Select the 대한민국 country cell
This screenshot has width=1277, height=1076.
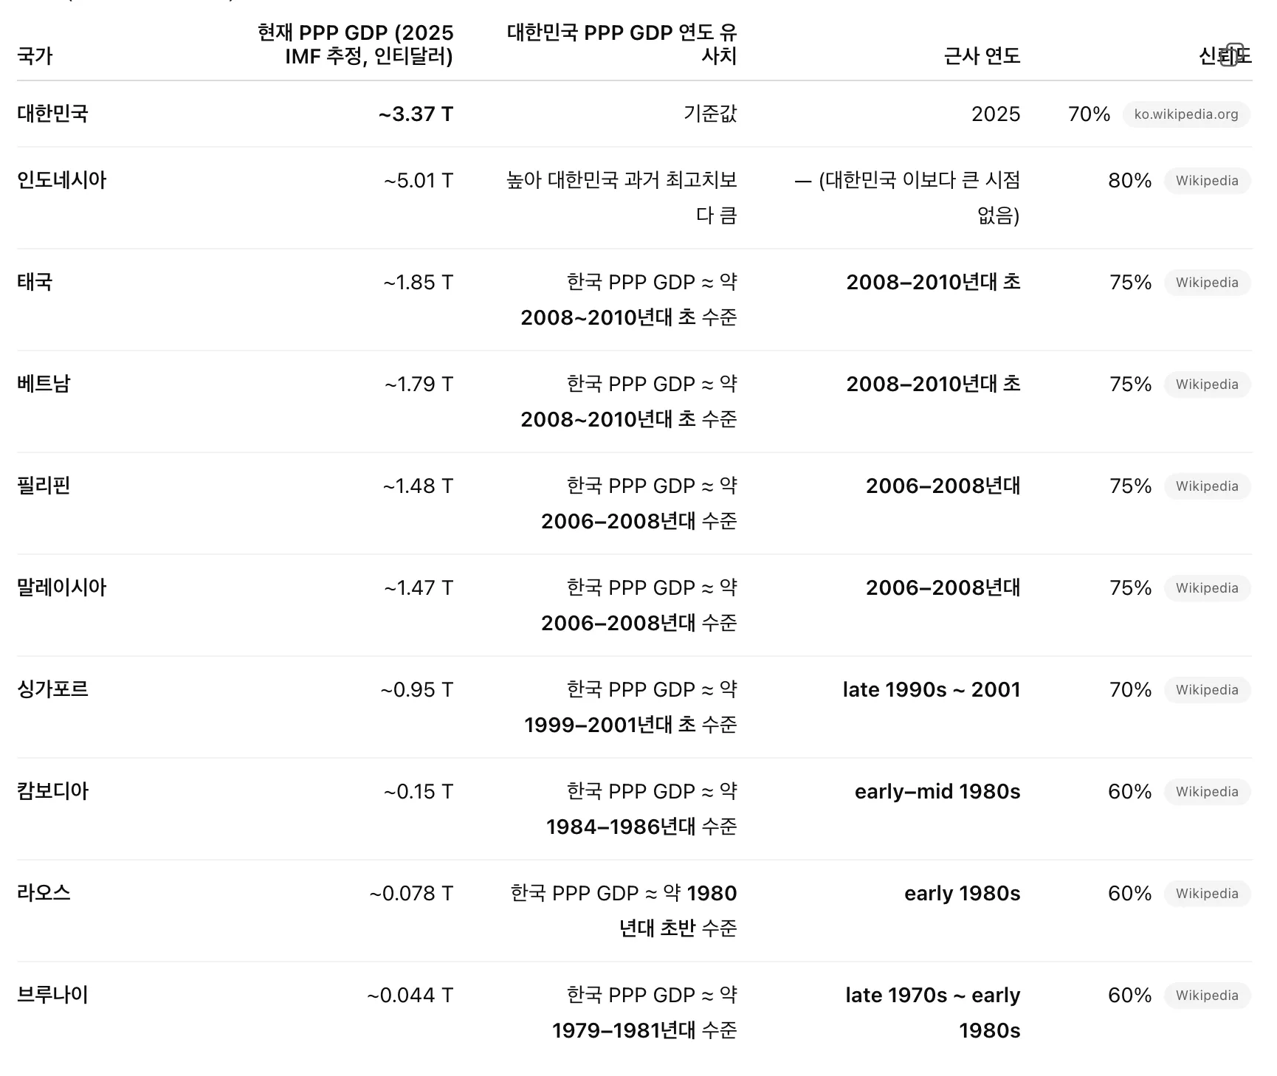52,114
